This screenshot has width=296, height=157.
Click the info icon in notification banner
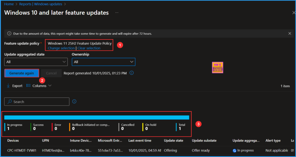point(9,34)
